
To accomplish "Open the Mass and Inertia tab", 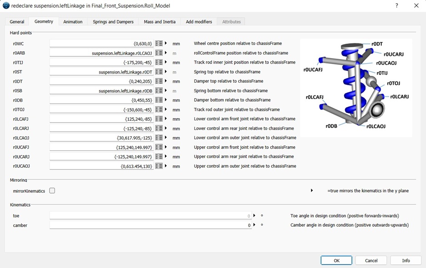I will (x=160, y=22).
